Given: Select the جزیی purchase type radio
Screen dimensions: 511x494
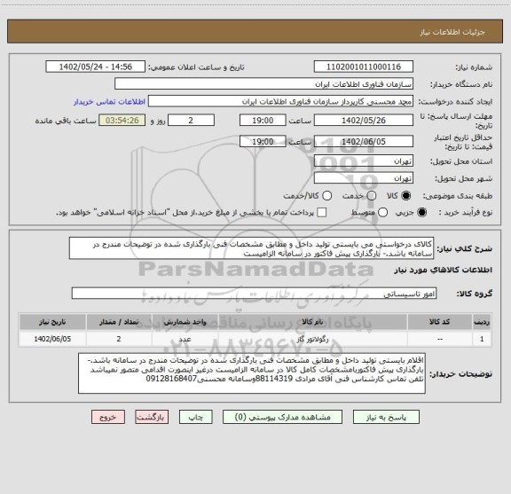Looking at the screenshot, I should 422,213.
